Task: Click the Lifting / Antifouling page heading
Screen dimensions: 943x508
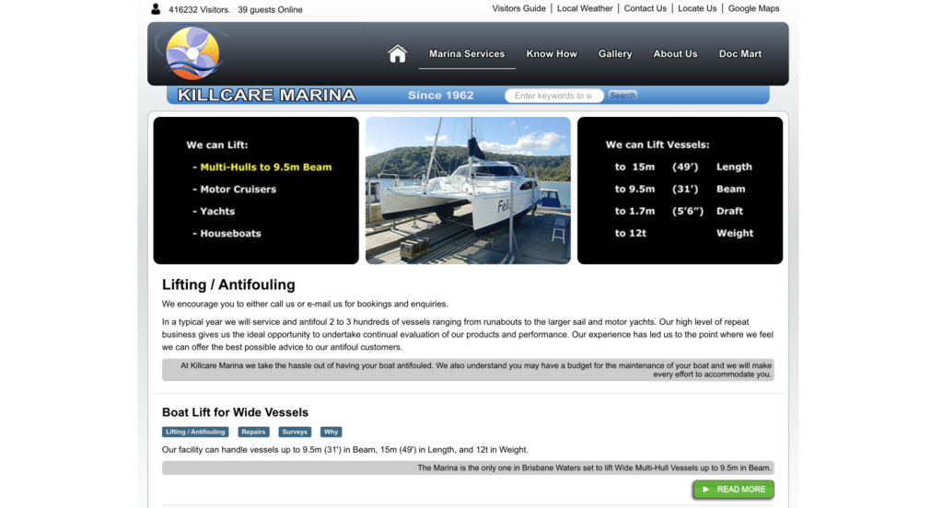Action: pyautogui.click(x=228, y=284)
